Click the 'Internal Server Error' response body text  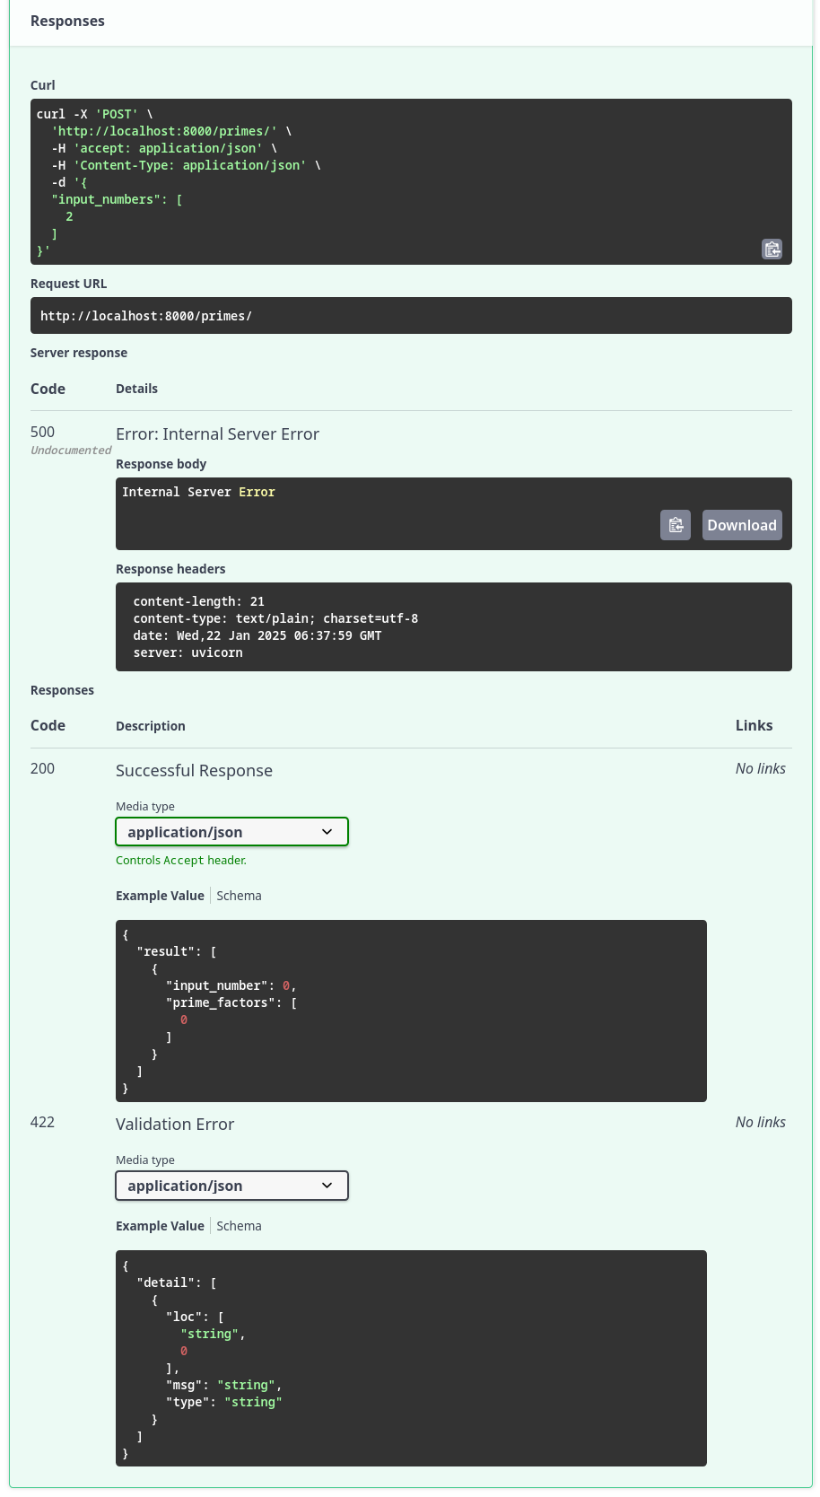pos(198,492)
